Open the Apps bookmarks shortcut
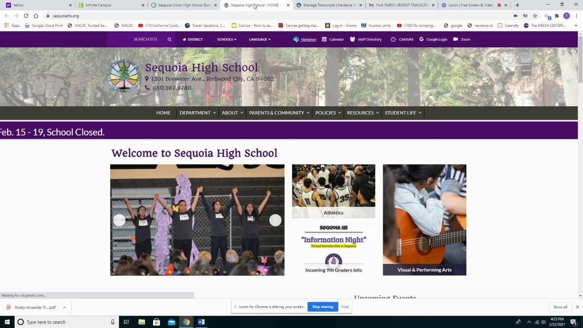Screen dimensions: 583x328 (x=12, y=26)
